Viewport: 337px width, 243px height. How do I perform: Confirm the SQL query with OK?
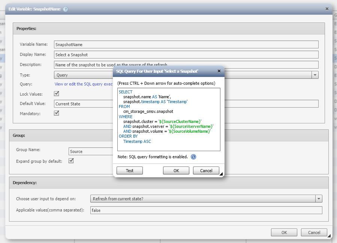(x=176, y=171)
